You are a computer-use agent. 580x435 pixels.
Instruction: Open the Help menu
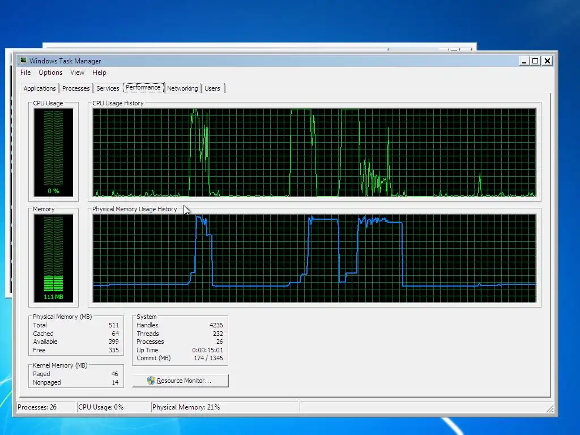(x=99, y=72)
